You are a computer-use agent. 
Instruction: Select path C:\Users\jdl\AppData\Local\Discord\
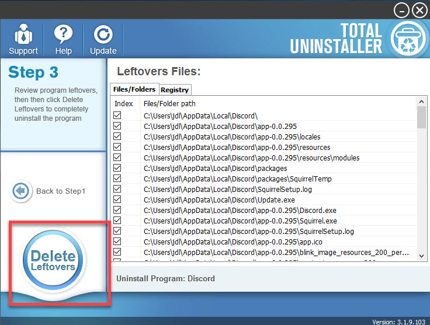(200, 116)
